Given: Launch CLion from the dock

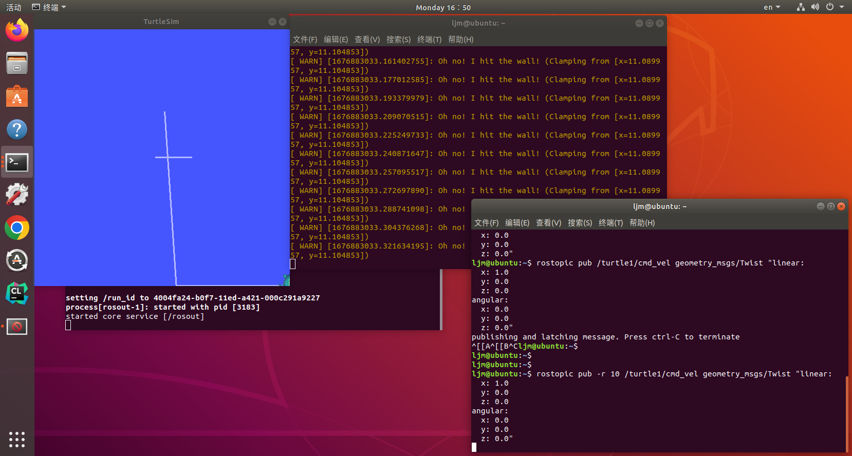Looking at the screenshot, I should [17, 293].
